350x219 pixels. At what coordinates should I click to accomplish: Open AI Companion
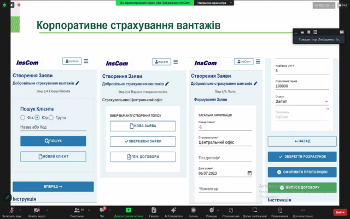pos(173,210)
